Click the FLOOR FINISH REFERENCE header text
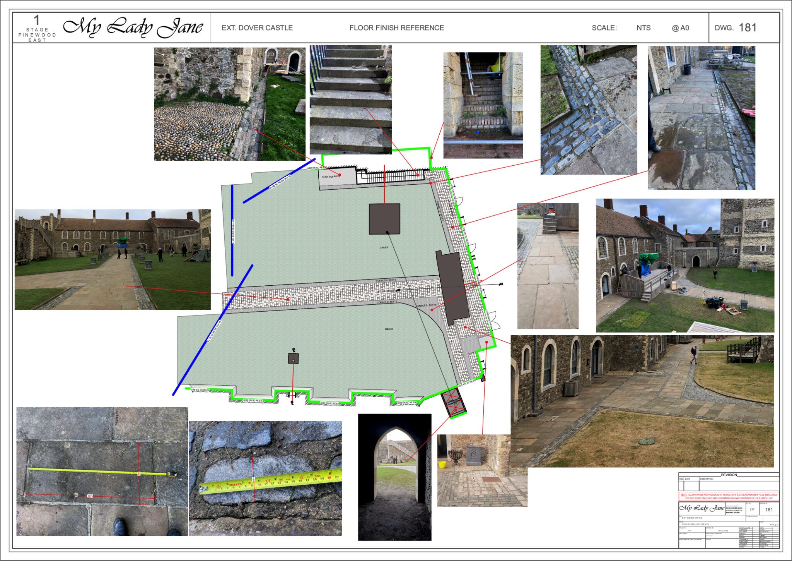This screenshot has width=792, height=561. pos(396,28)
